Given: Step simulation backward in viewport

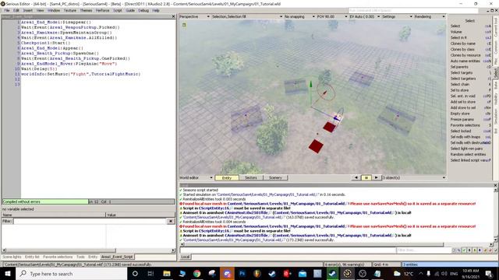Looking at the screenshot, I should [x=356, y=178].
